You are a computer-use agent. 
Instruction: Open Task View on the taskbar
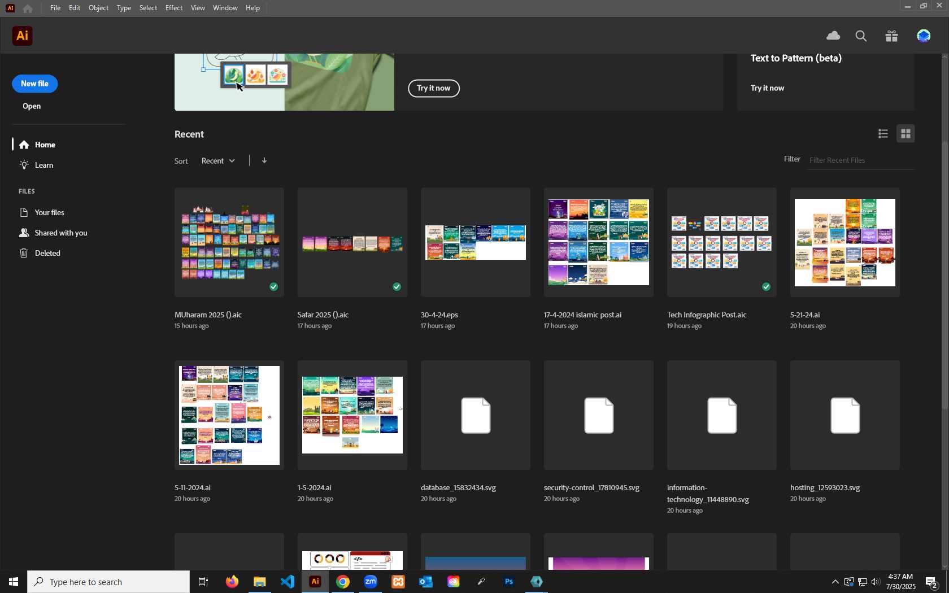[203, 582]
